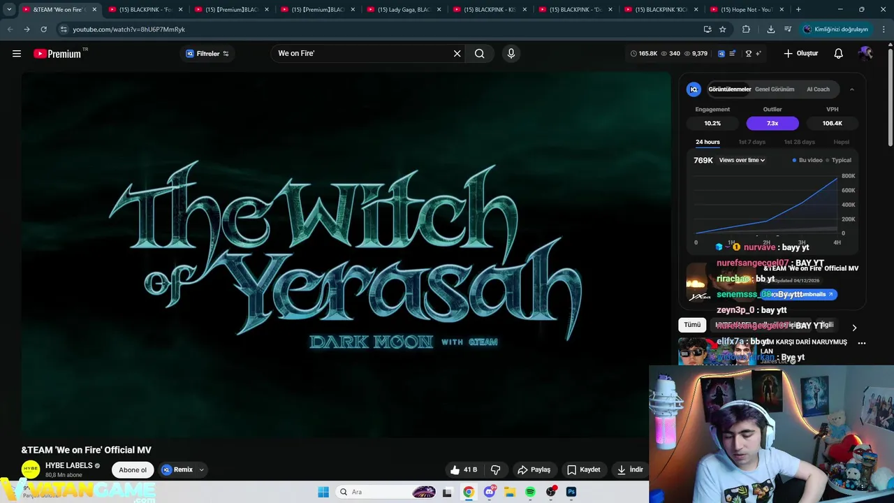
Task: Switch to the Lady Gaga browser tab
Action: click(x=404, y=10)
